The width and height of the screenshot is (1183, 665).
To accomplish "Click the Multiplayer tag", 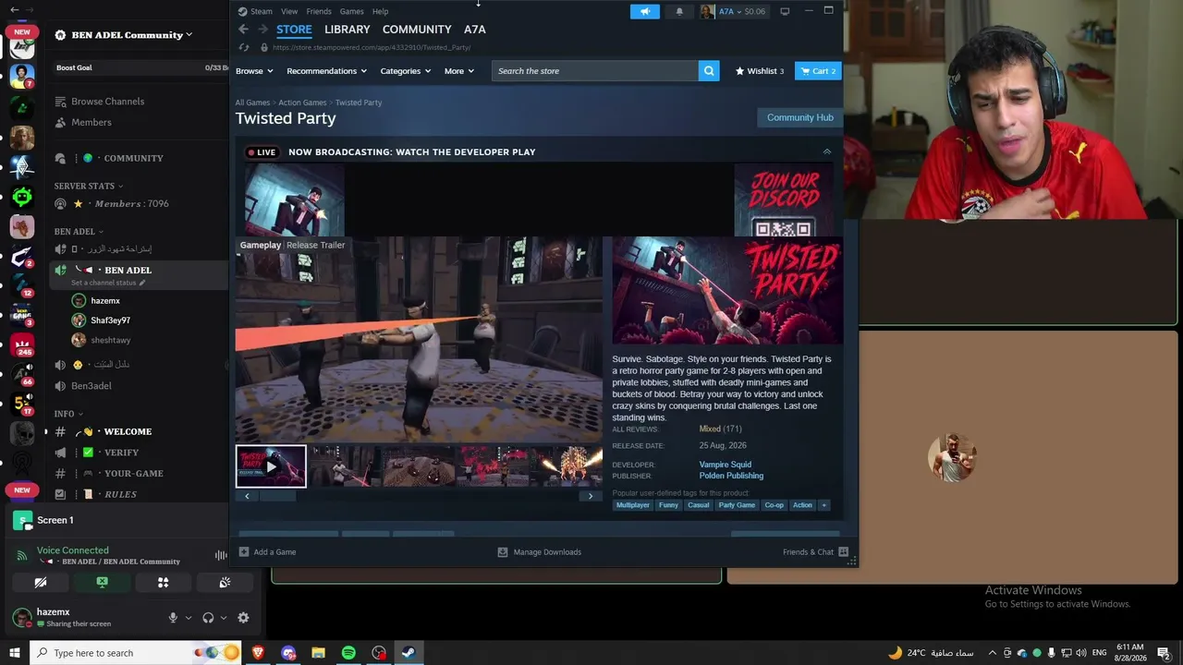I will click(633, 505).
